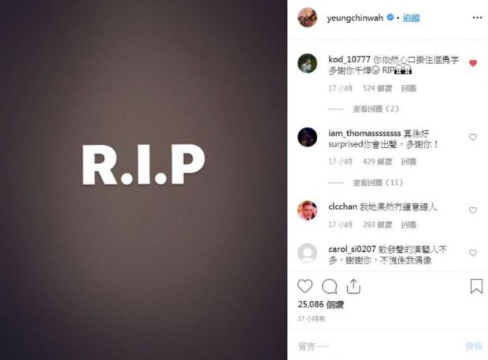Image resolution: width=488 pixels, height=360 pixels.
Task: Unlike kod_10777's comment (red heart)
Action: pos(473,63)
